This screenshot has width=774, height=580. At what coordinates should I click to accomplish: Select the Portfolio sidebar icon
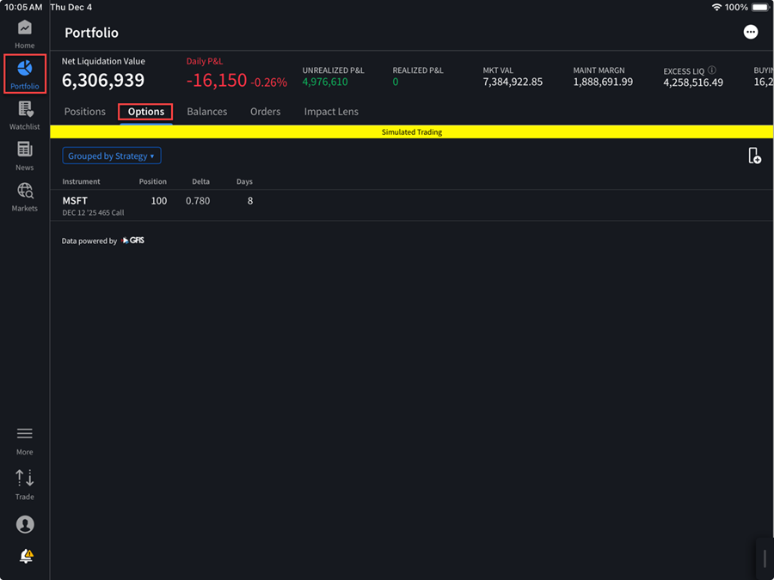coord(24,74)
